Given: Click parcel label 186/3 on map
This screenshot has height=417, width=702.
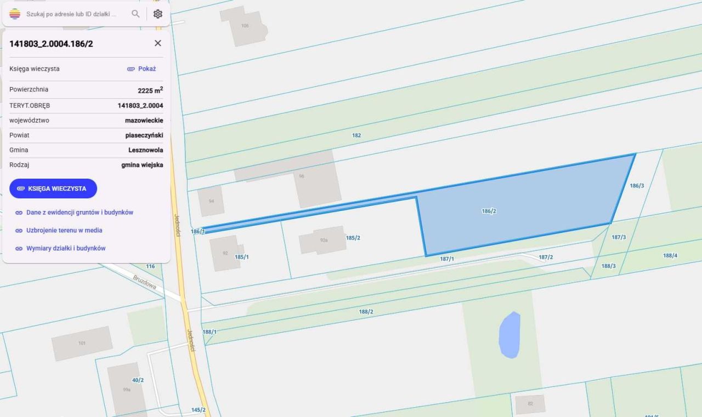Looking at the screenshot, I should (637, 186).
